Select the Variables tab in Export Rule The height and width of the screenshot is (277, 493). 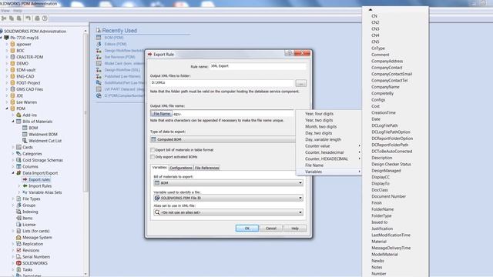[x=159, y=168]
